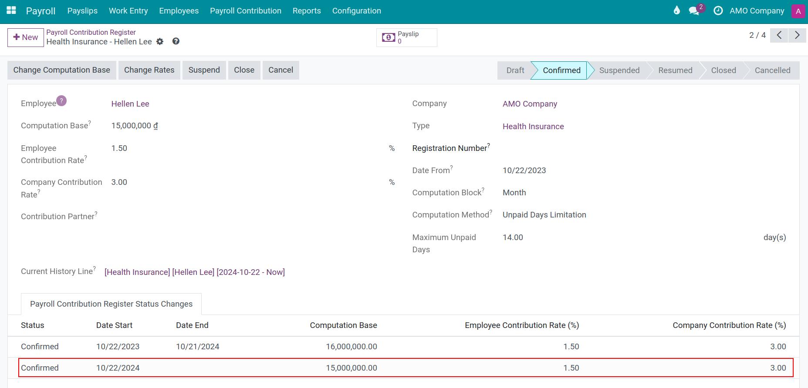Screen dimensions: 808x388
Task: Open the gear actions menu beside record title
Action: [160, 42]
